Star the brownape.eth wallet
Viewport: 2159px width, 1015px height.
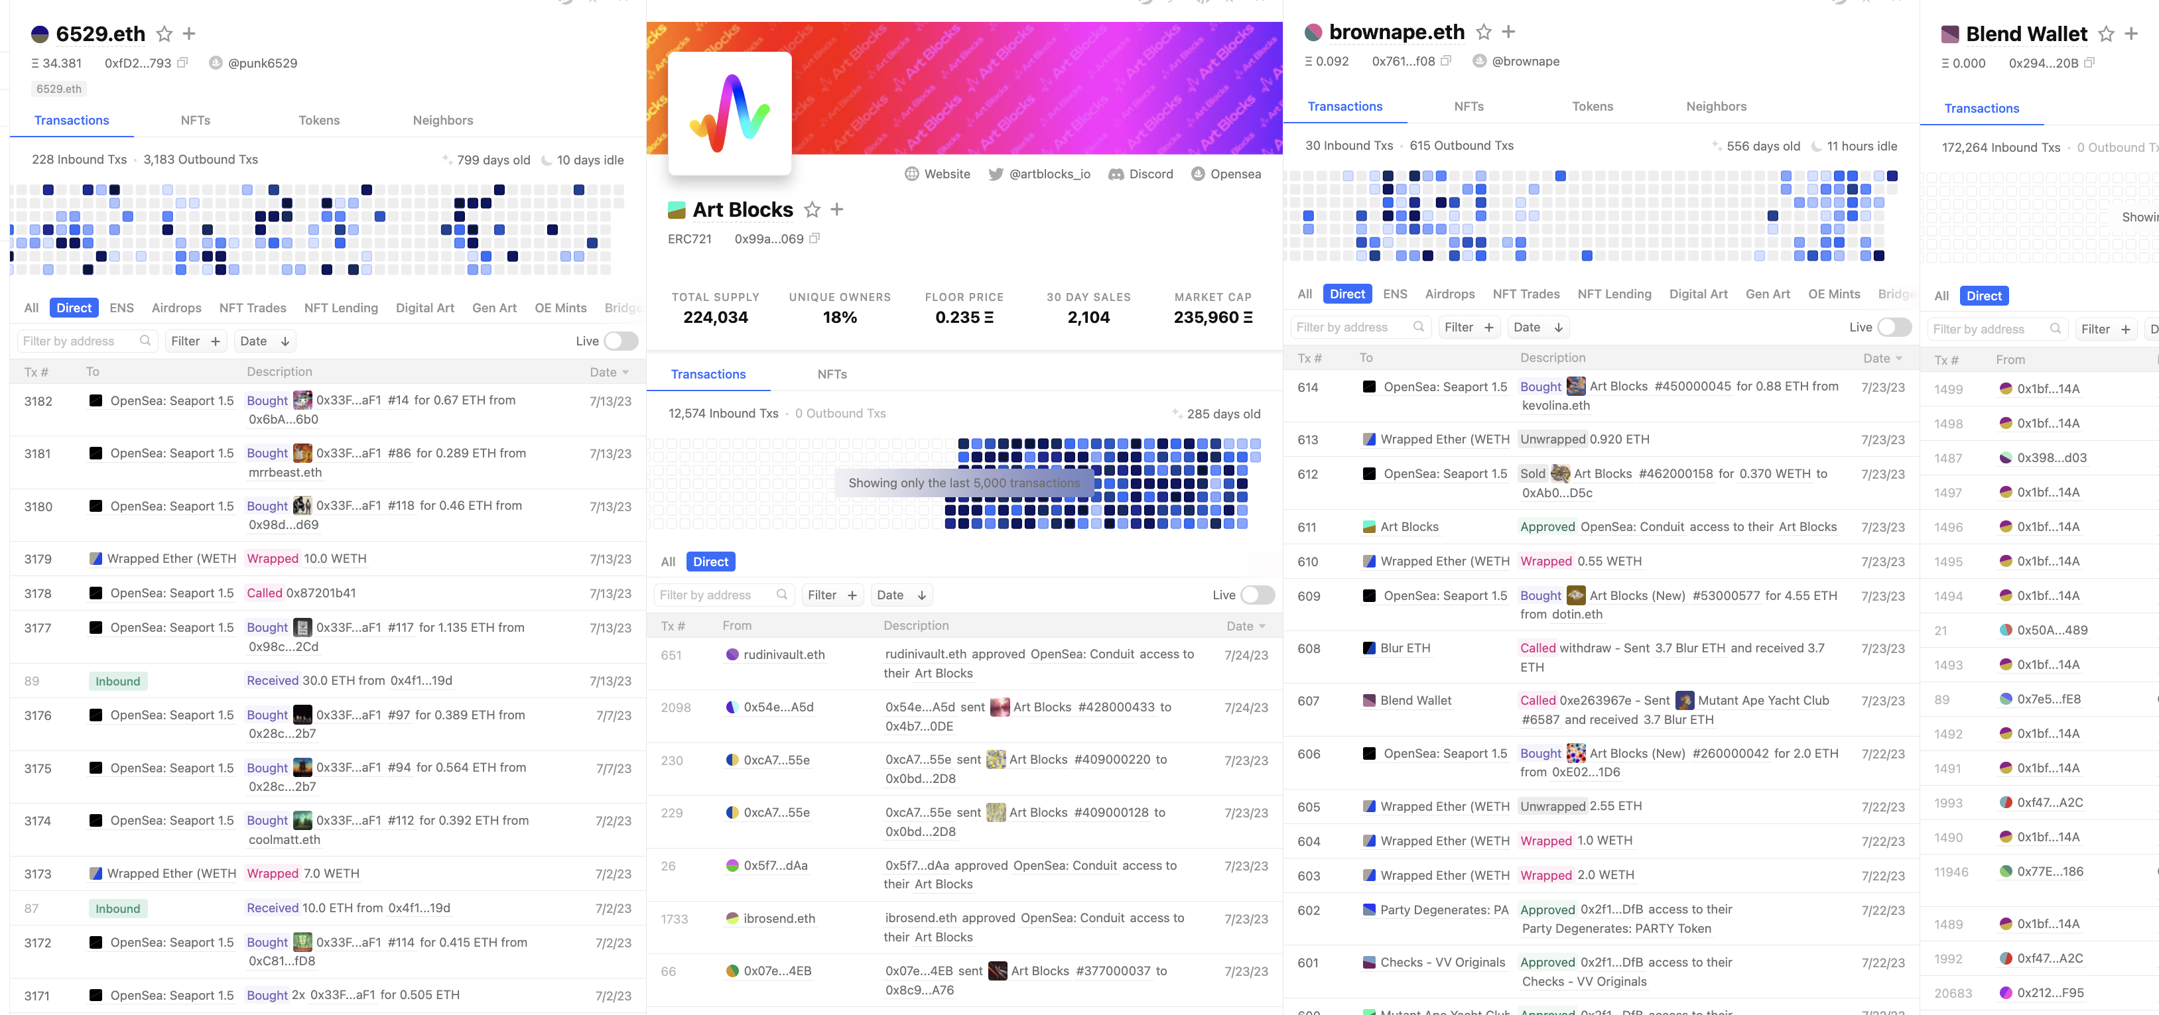(x=1484, y=32)
